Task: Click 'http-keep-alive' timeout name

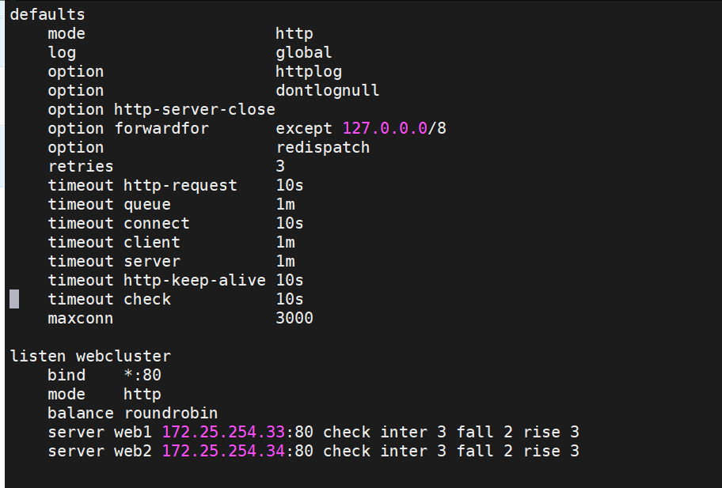Action: pyautogui.click(x=194, y=280)
